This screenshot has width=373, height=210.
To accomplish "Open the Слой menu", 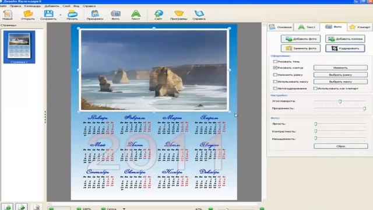I will (x=66, y=6).
